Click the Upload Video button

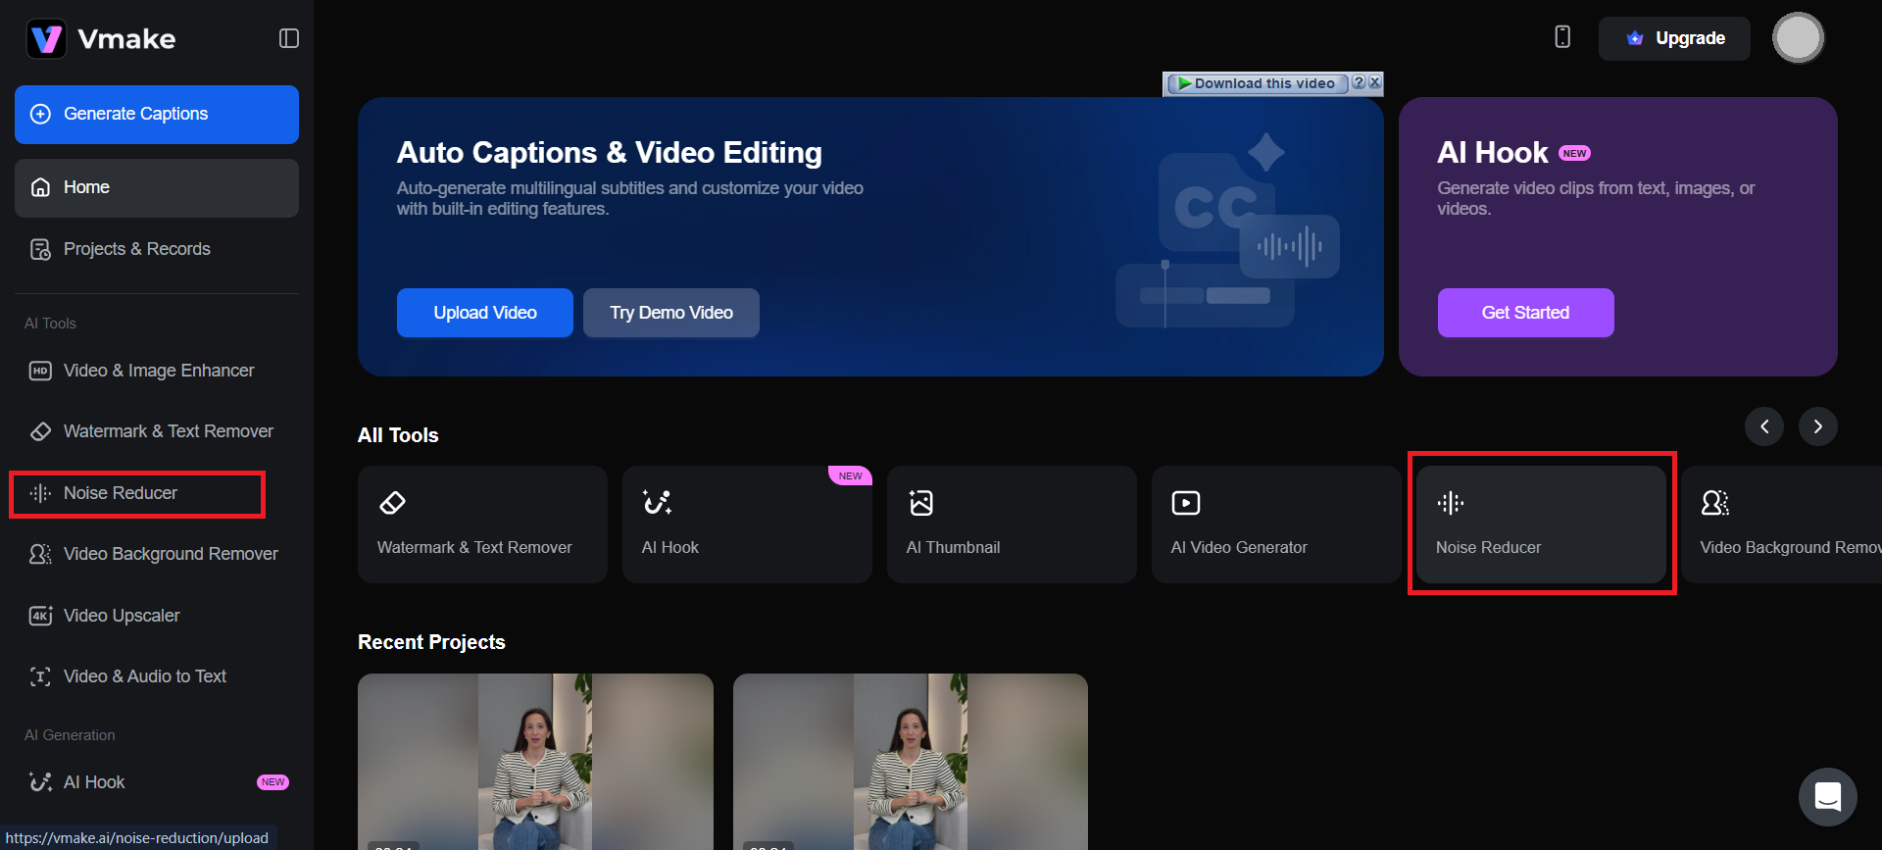pos(484,313)
